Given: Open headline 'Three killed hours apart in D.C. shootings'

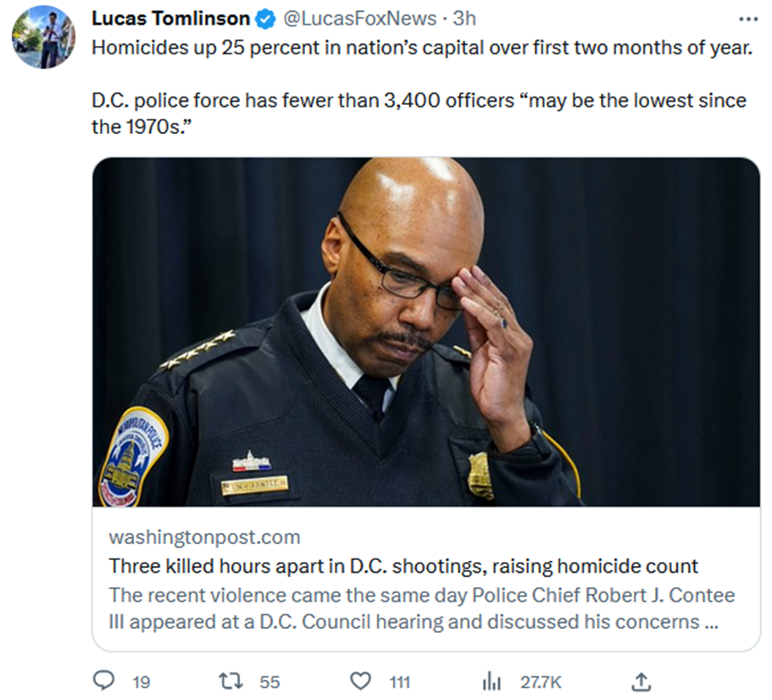Looking at the screenshot, I should pyautogui.click(x=403, y=566).
